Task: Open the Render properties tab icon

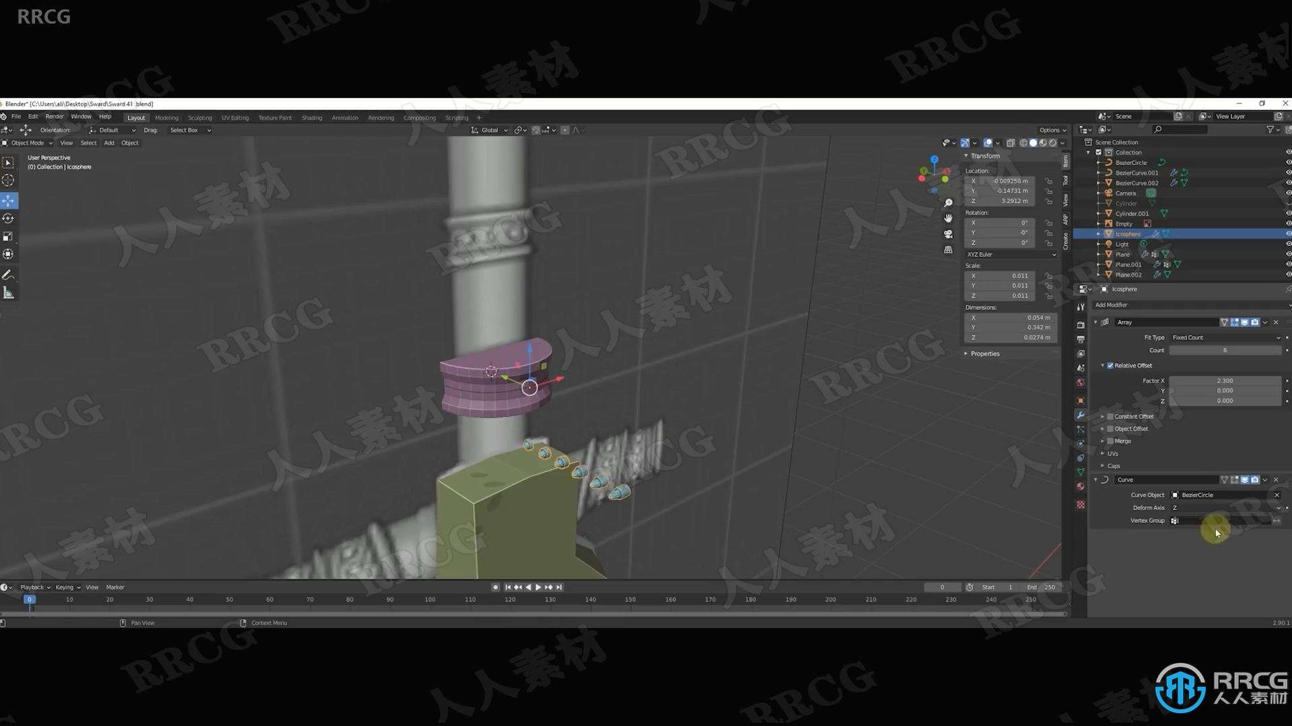Action: [1081, 325]
